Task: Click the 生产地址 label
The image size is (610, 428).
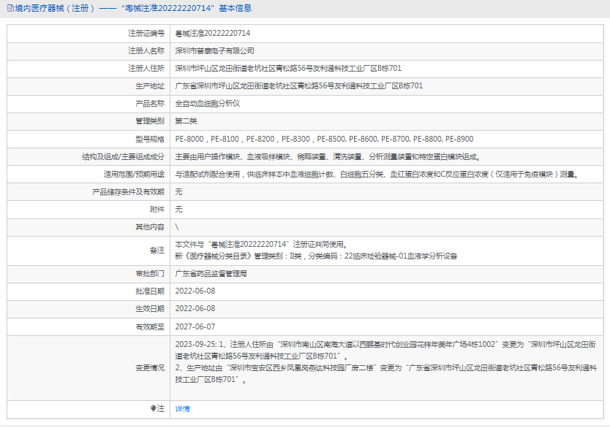Action: coord(150,86)
